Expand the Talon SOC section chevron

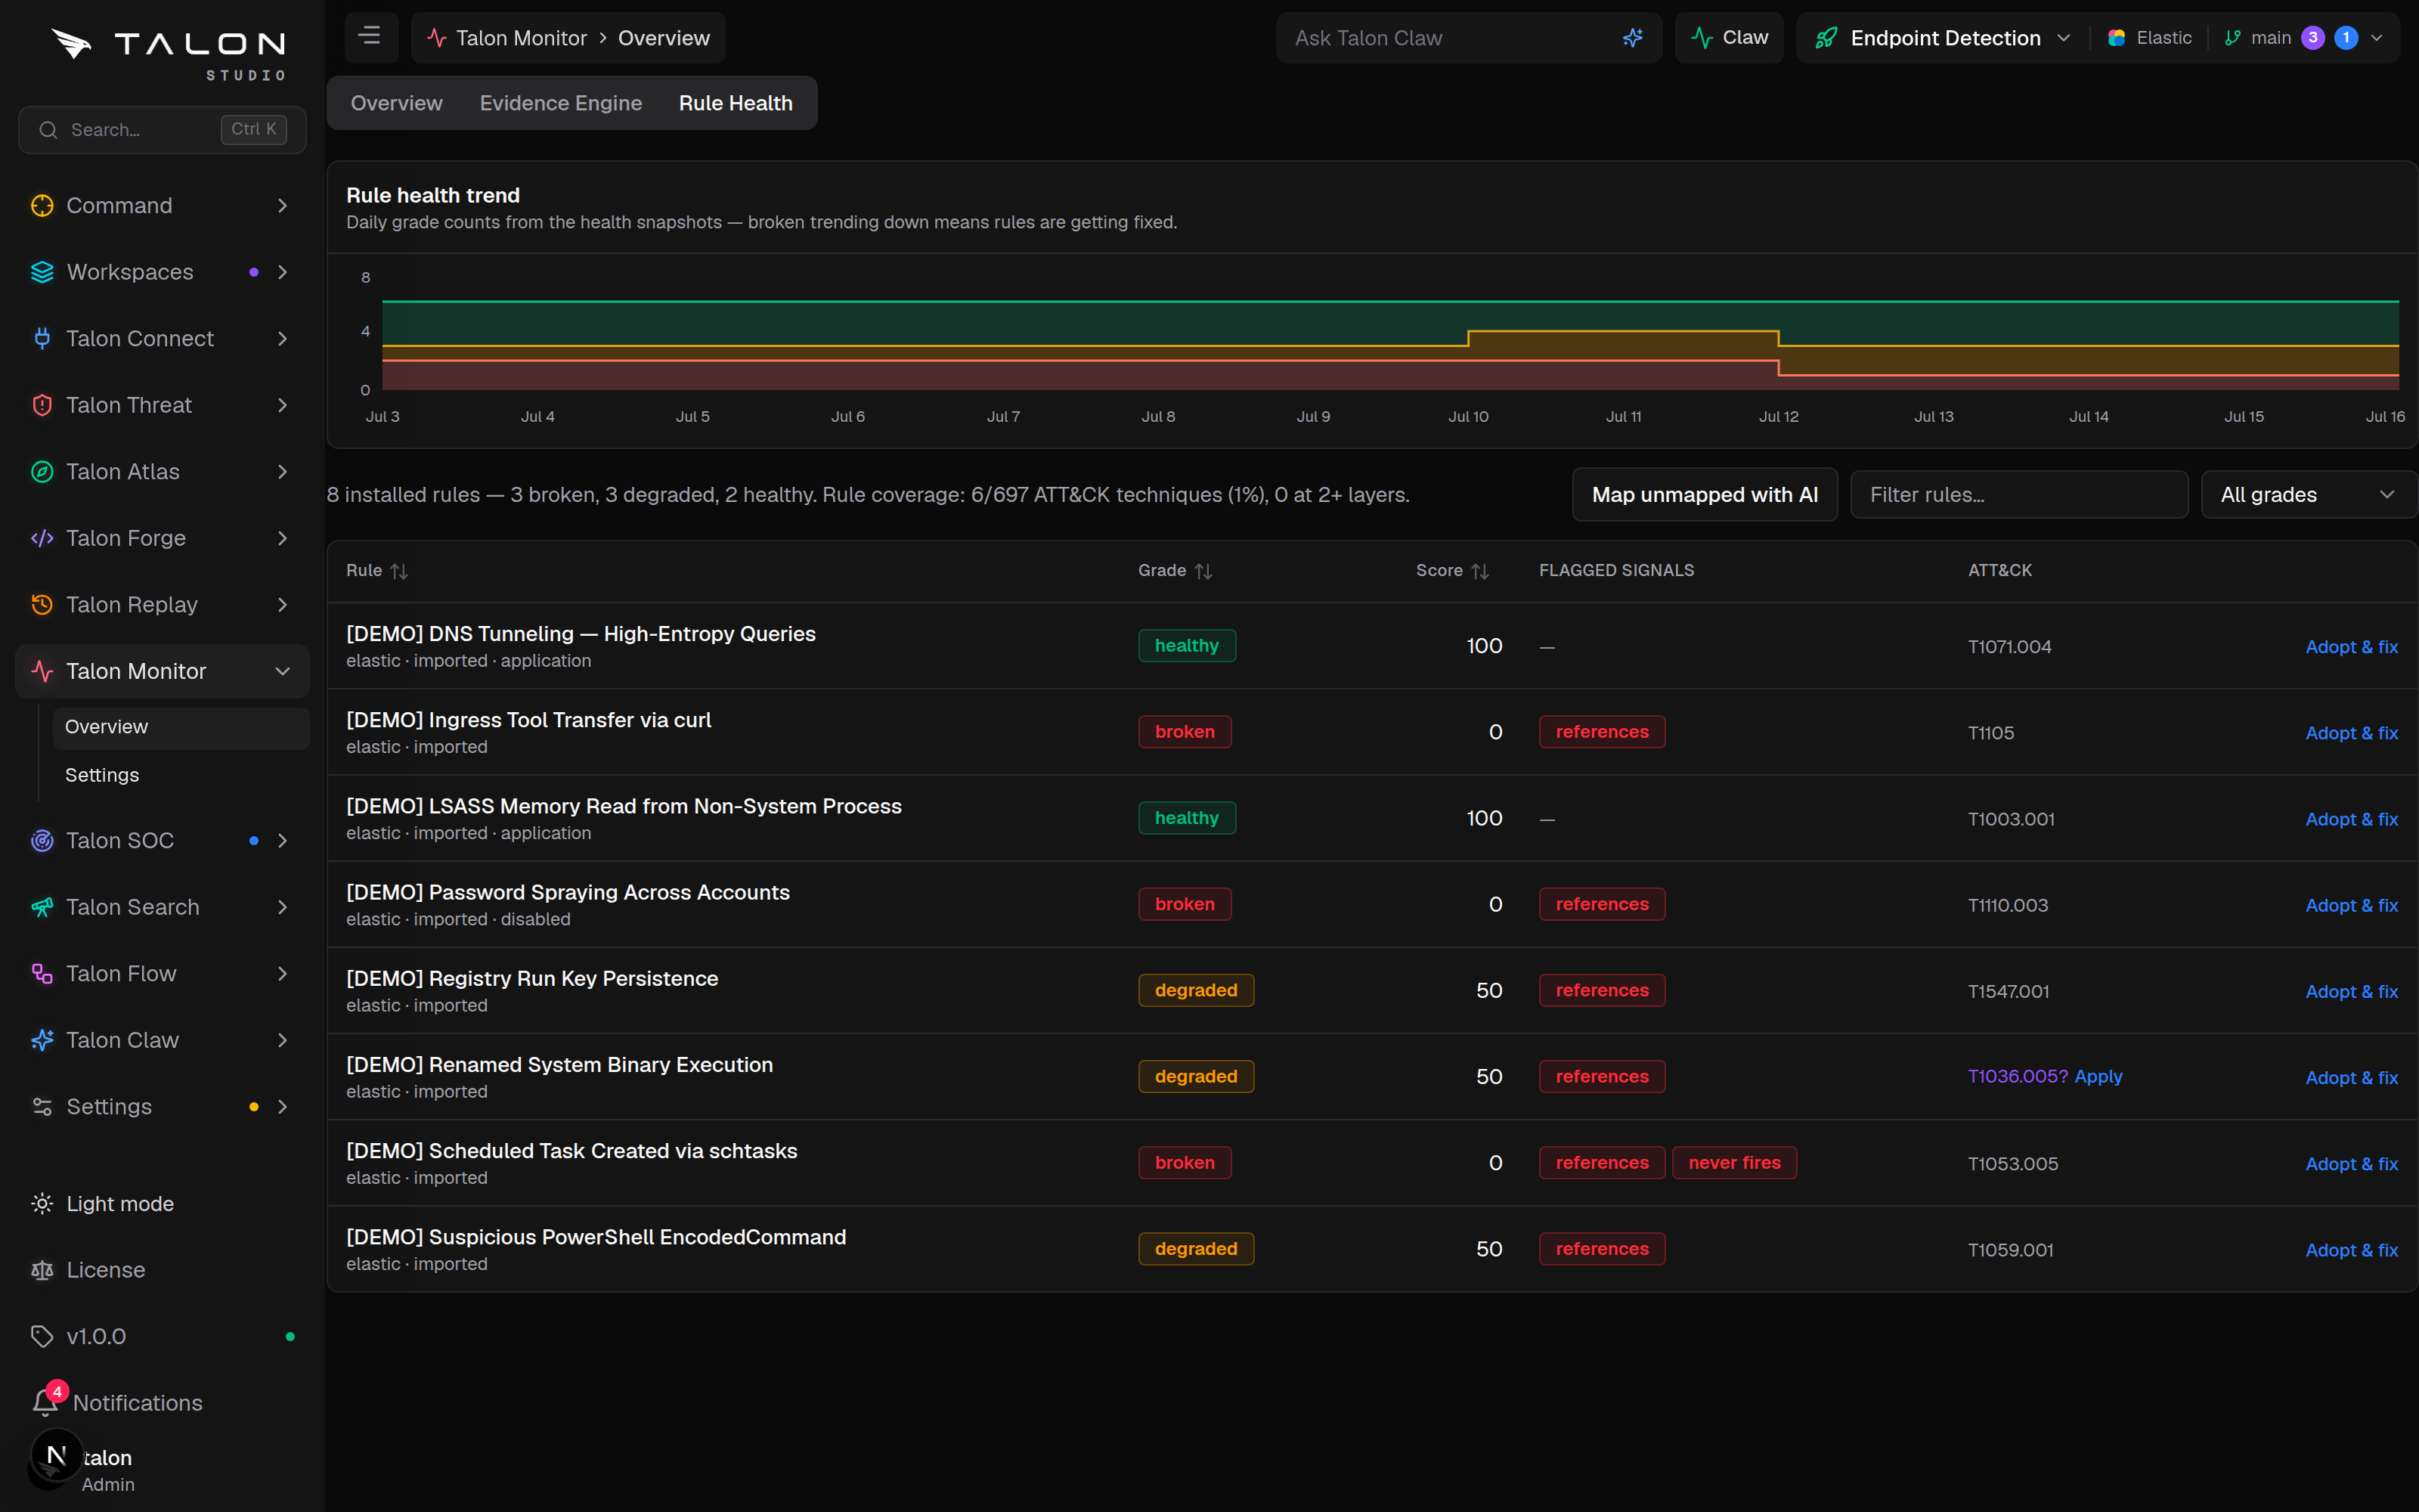pos(283,840)
